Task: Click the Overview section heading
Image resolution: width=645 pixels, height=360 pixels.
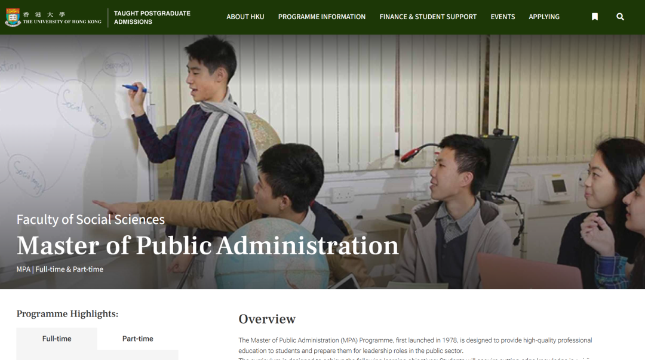Action: point(267,319)
